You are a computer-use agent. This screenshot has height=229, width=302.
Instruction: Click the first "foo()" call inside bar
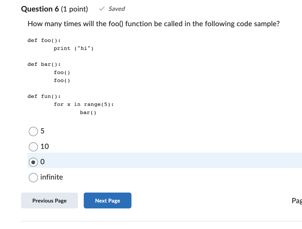click(62, 72)
